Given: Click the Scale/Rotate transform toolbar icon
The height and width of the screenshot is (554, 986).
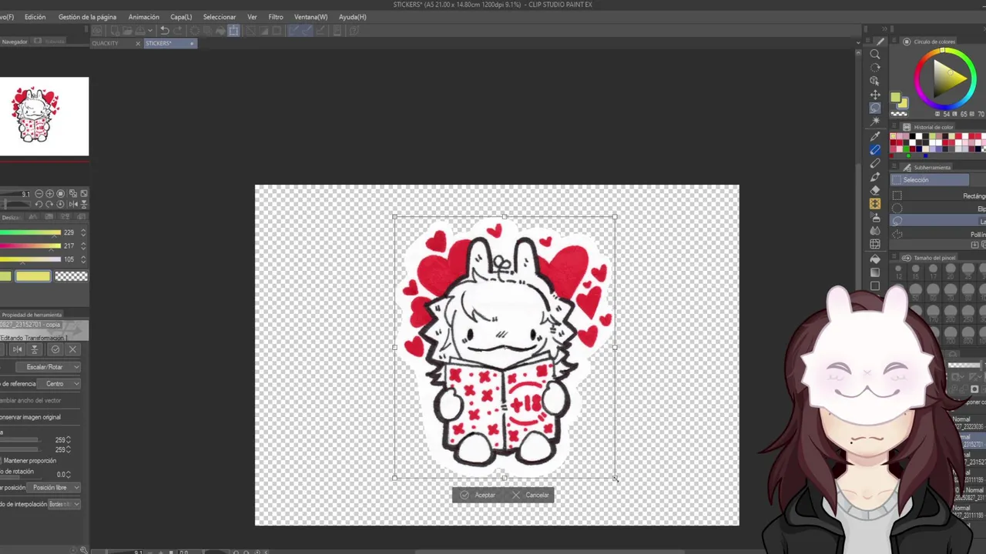Looking at the screenshot, I should (x=233, y=31).
